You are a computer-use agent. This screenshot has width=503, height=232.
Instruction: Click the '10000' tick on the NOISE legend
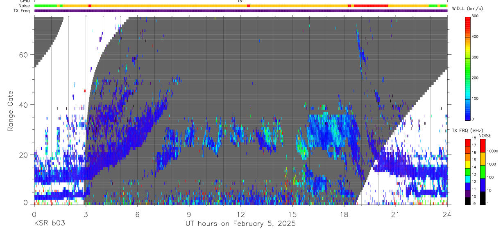(493, 151)
